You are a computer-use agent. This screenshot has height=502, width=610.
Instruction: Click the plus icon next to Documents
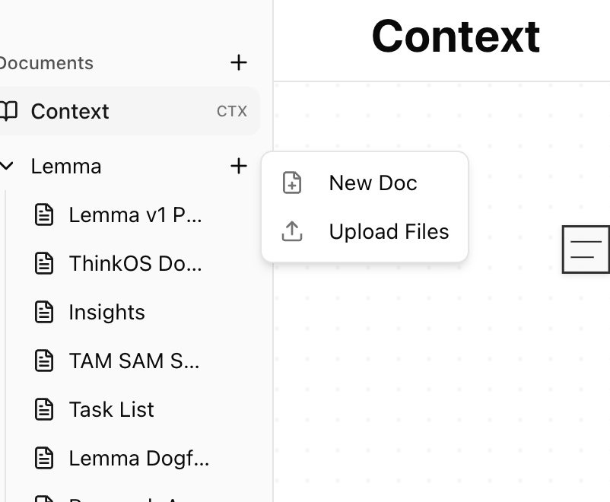pyautogui.click(x=239, y=62)
